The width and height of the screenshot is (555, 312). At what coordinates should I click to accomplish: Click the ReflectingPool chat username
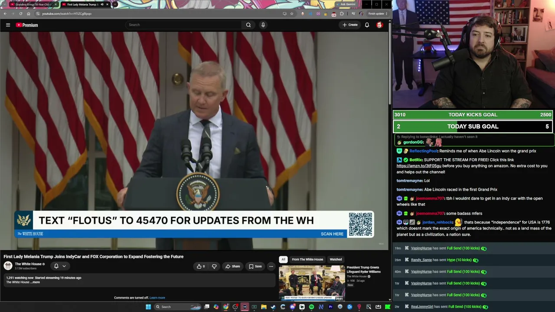tap(423, 151)
